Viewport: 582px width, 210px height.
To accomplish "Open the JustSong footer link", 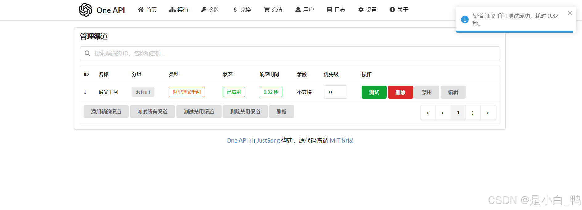I will point(268,140).
